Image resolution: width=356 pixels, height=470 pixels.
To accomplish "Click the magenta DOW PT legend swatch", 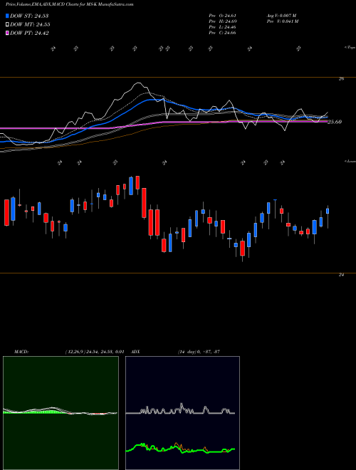I will click(8, 33).
